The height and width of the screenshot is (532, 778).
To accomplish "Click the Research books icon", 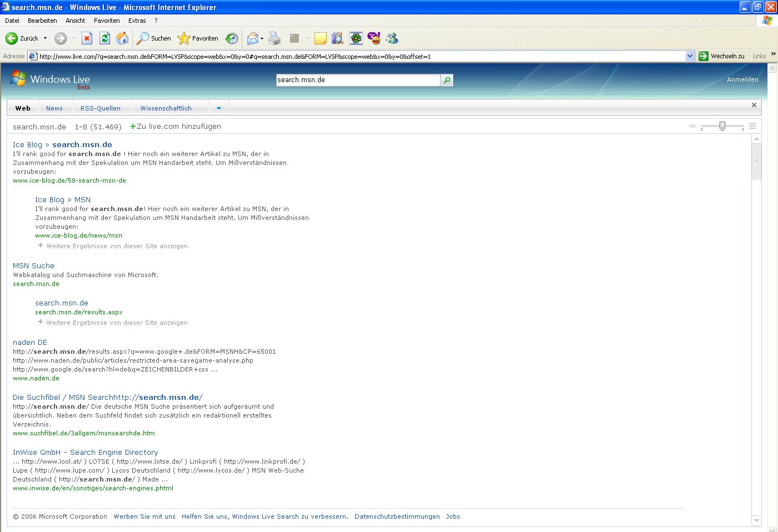I will 337,38.
